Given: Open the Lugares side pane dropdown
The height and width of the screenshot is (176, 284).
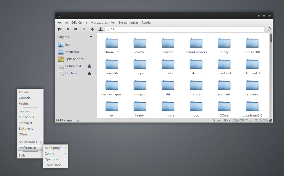Looking at the screenshot, I should coord(91,37).
